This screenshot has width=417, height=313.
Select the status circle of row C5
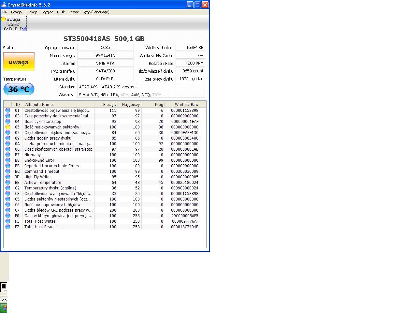(x=8, y=199)
